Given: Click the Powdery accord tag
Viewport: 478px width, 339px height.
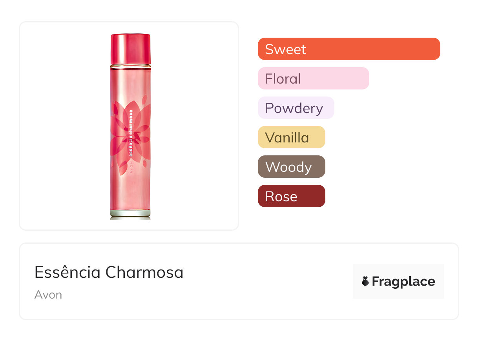Looking at the screenshot, I should 296,108.
